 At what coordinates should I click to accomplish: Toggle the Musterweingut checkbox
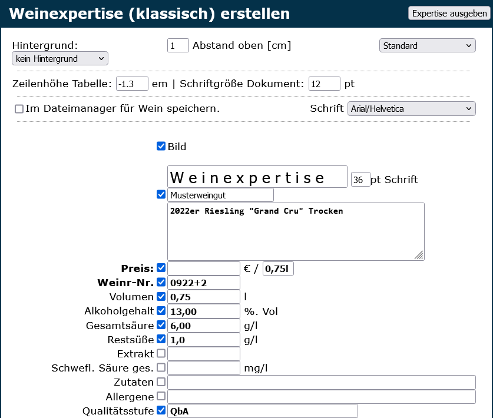161,194
